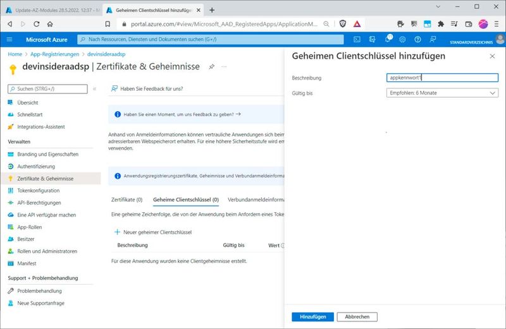Viewport: 506px width, 329px height.
Task: Open Eine API verfügbar machen
Action: click(46, 215)
